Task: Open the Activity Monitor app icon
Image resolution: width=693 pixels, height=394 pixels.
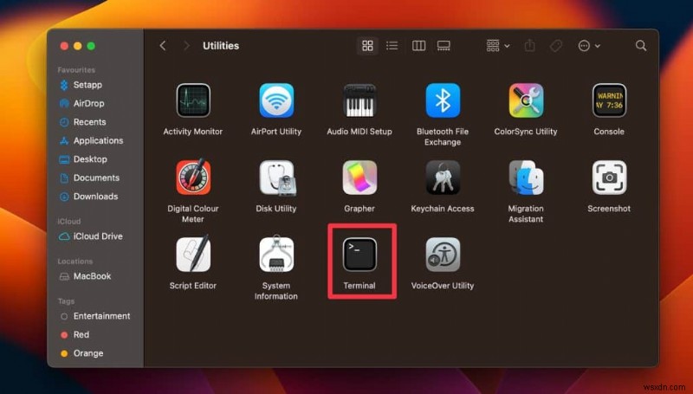Action: [x=193, y=100]
